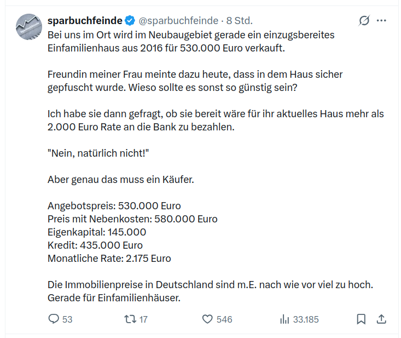Click the sparbuchfeinde display name
Viewport: 401px width, 338px height.
[x=85, y=20]
